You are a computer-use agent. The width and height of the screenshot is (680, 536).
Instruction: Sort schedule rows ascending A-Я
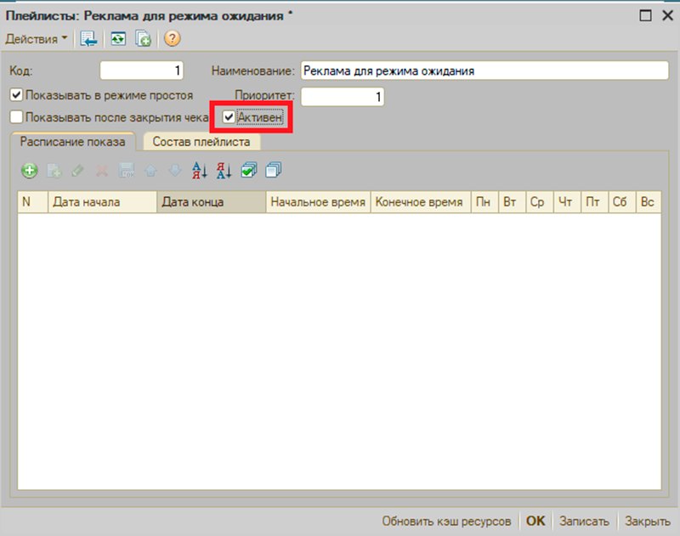point(200,170)
